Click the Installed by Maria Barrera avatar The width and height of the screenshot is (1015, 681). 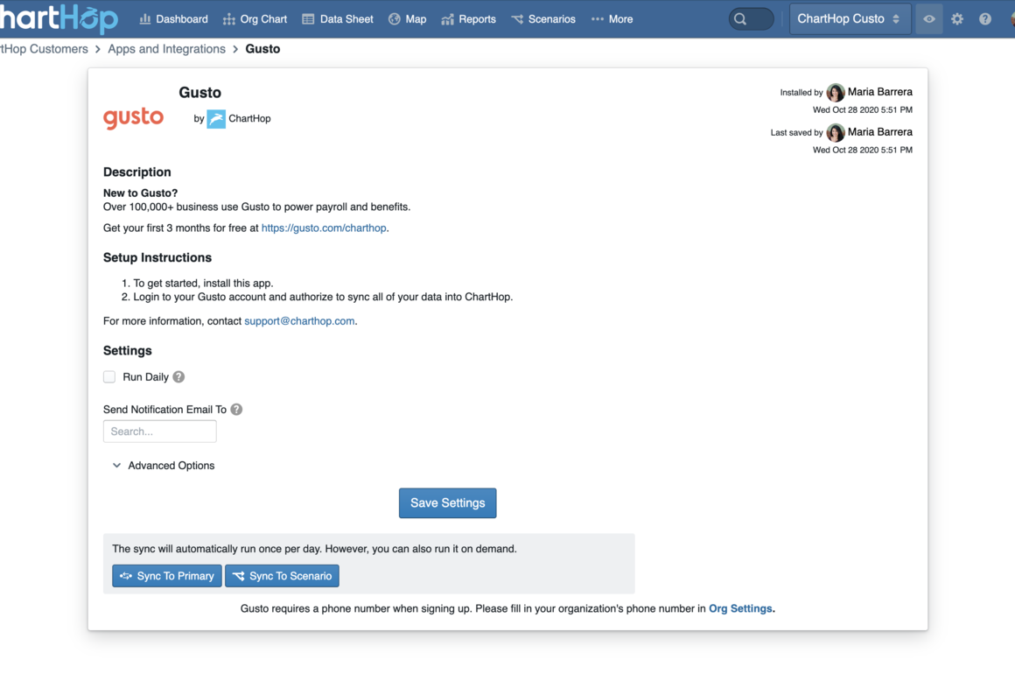[836, 93]
